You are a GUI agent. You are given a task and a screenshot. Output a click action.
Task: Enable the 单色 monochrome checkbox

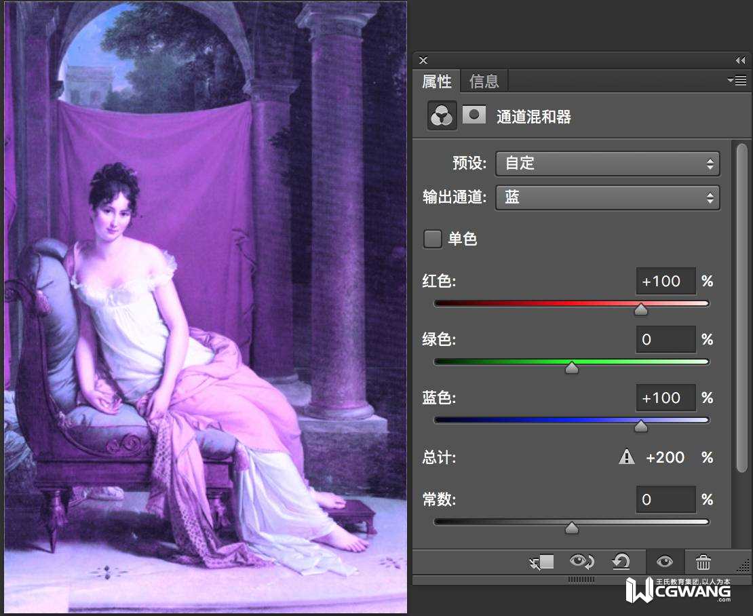tap(432, 239)
